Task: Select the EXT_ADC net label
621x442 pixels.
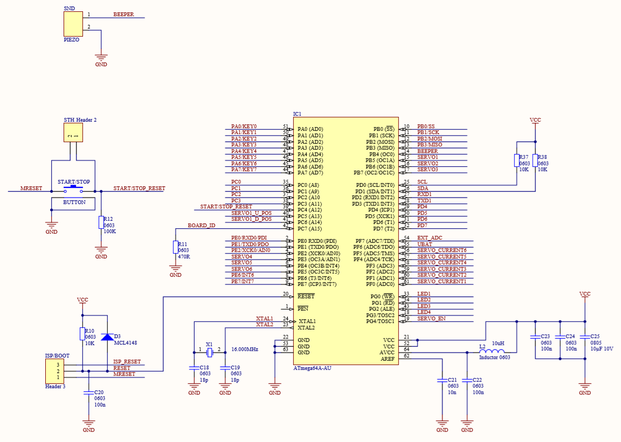Action: [430, 237]
